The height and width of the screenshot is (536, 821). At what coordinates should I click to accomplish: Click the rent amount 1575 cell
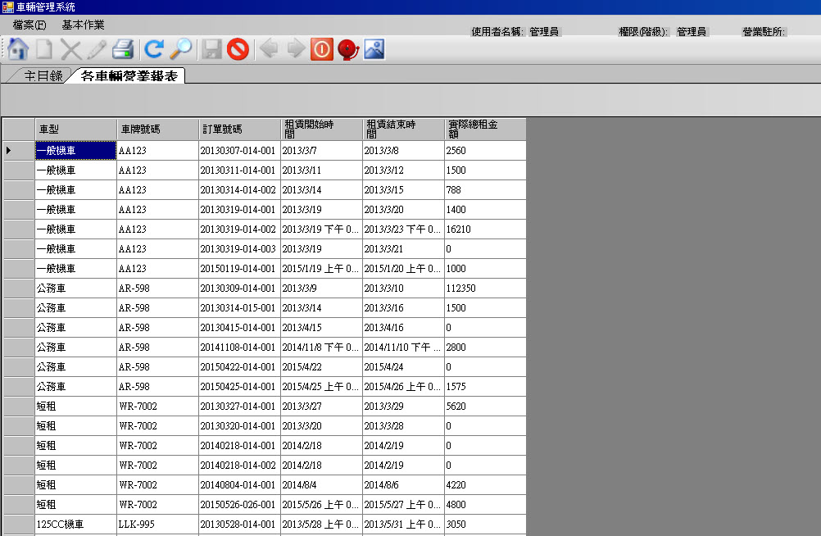485,386
